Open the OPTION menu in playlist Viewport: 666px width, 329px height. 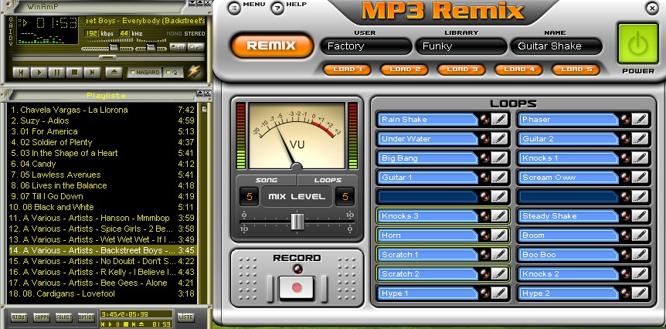tap(86, 317)
